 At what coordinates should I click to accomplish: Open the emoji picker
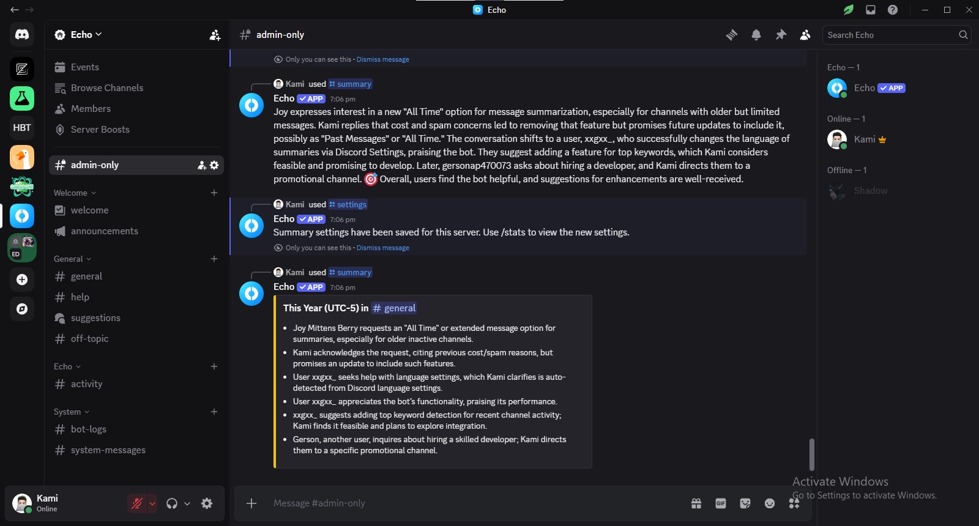(x=770, y=503)
